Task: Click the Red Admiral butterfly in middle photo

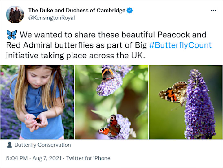Action: coord(107,74)
